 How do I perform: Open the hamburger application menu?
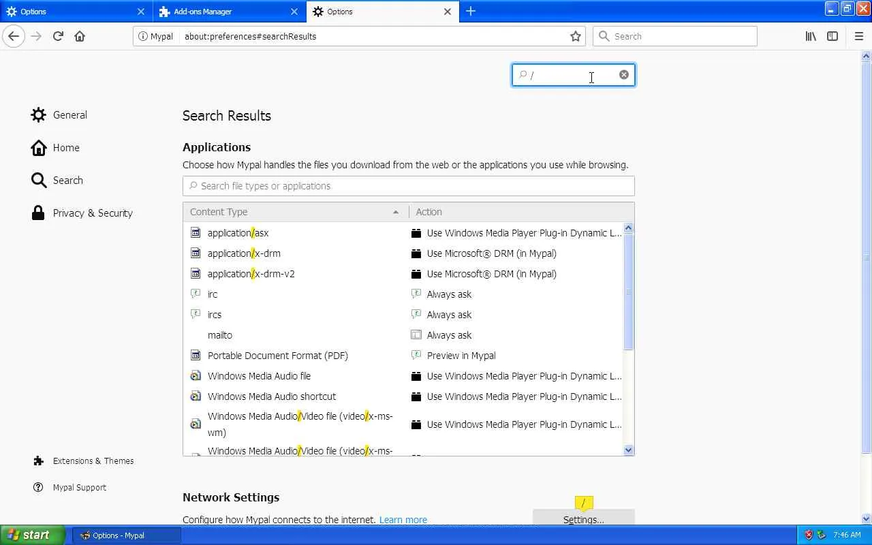858,36
